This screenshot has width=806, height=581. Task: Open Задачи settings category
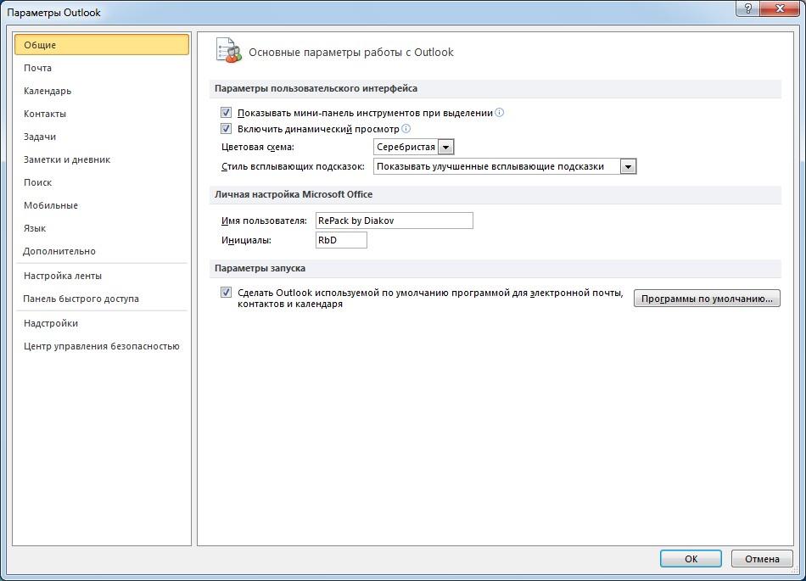pyautogui.click(x=102, y=137)
